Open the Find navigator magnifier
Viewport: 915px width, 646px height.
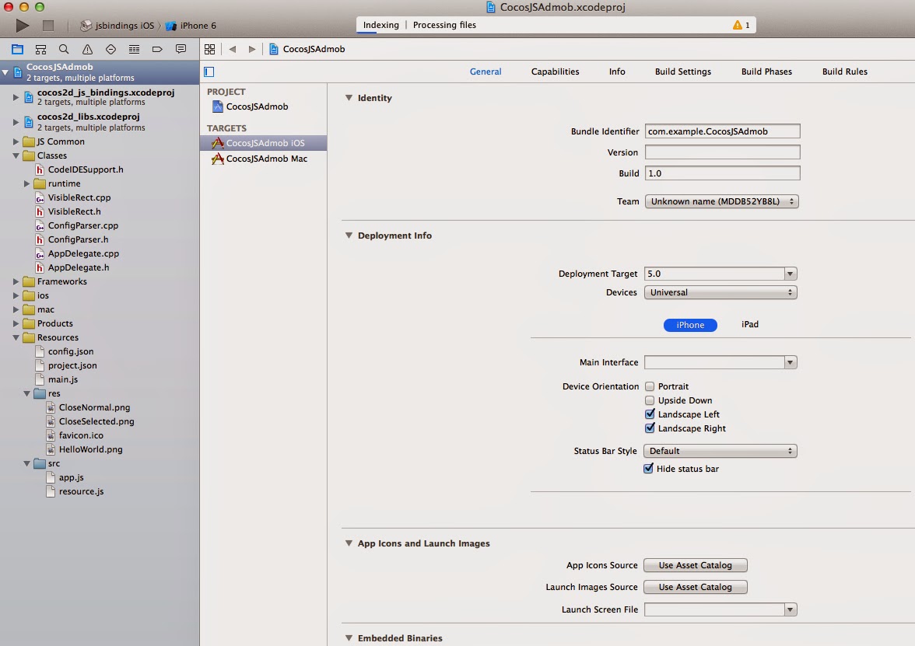point(64,49)
